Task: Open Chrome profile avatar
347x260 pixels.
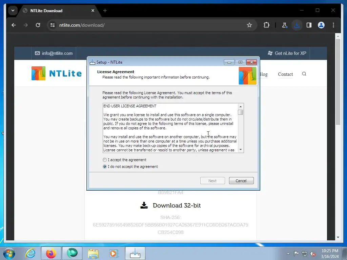Action: 321,25
